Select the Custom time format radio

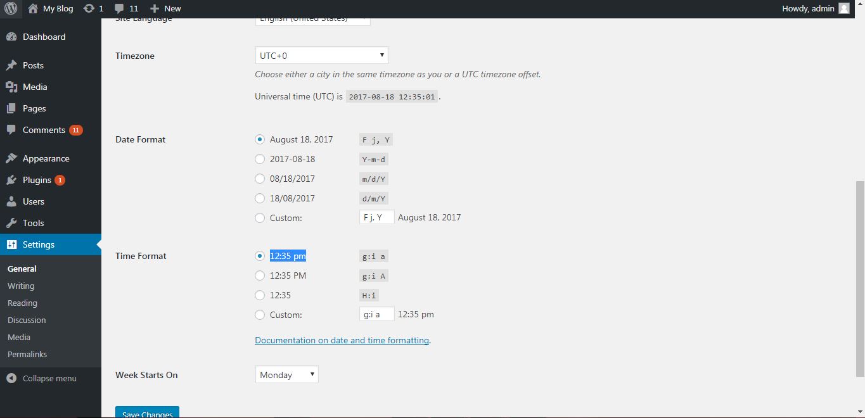[260, 315]
